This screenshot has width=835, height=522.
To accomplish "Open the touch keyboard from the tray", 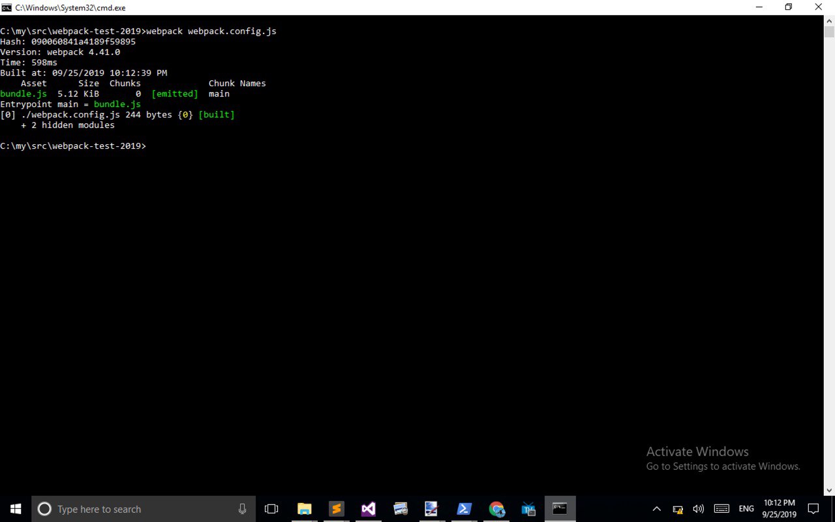I will 721,509.
